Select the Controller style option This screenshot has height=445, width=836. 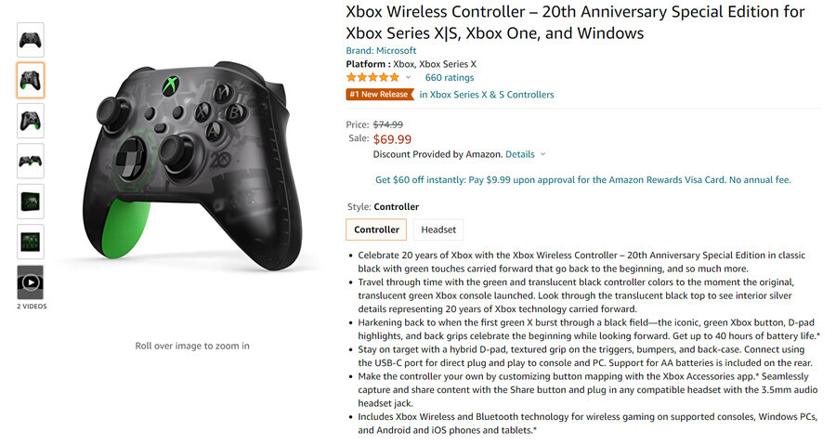(376, 229)
